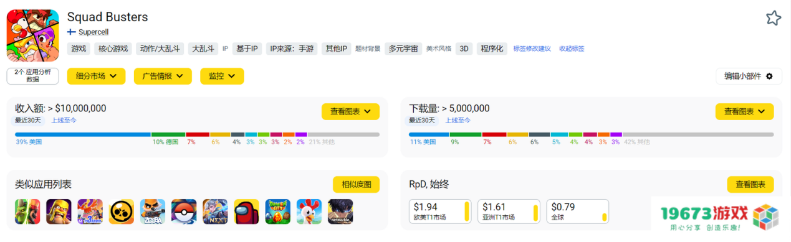Click the 多元宇宙 tag
791x242 pixels.
point(403,49)
